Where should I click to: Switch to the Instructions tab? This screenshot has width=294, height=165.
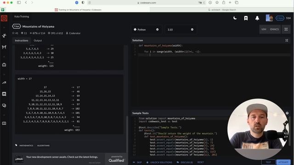click(22, 41)
